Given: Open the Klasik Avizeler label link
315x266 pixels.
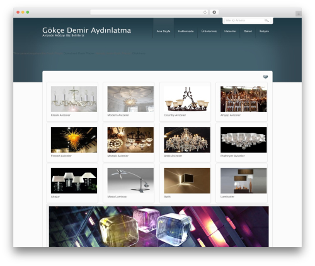Looking at the screenshot, I should (60, 115).
